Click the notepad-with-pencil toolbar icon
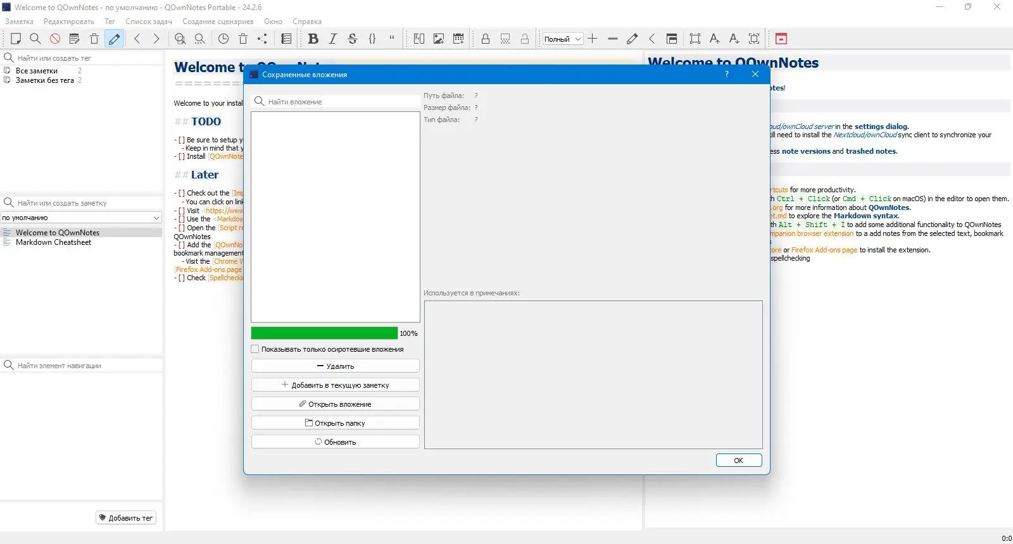This screenshot has width=1013, height=544. (x=75, y=39)
